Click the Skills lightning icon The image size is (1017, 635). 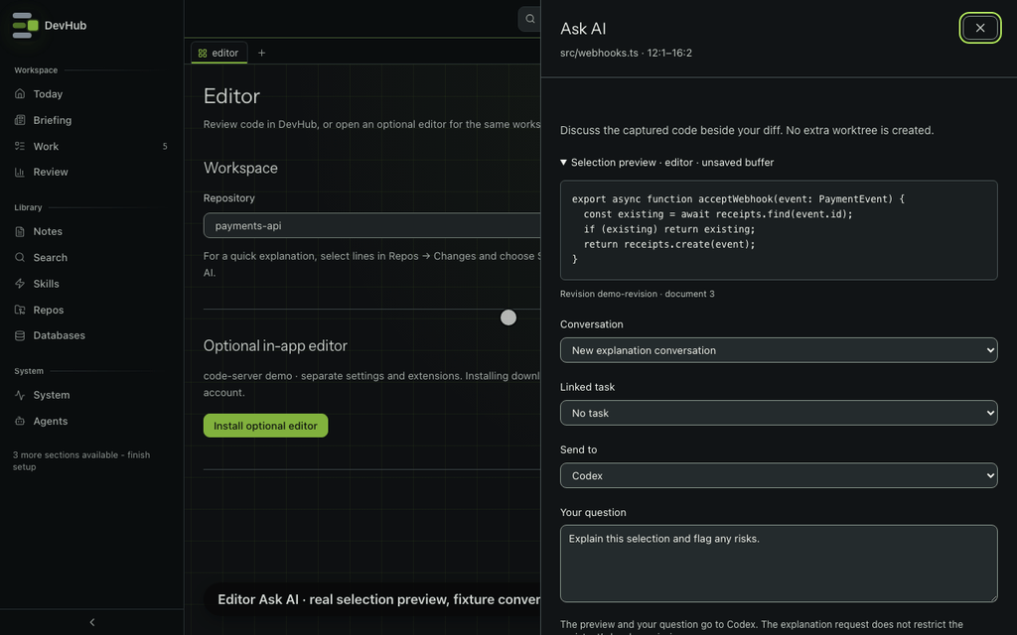pos(20,284)
